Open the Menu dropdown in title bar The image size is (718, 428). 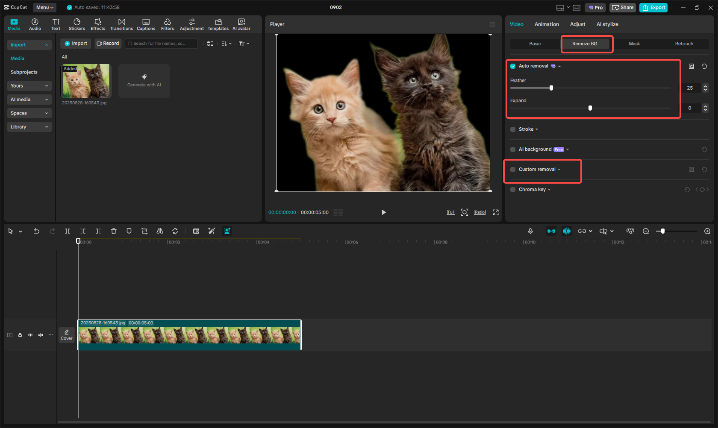(44, 7)
